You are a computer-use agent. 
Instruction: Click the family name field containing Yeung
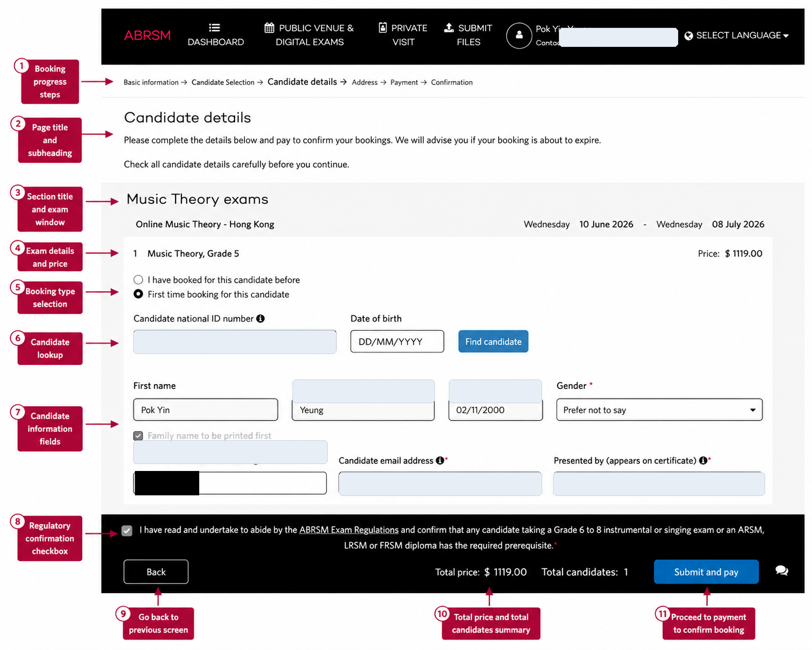363,410
